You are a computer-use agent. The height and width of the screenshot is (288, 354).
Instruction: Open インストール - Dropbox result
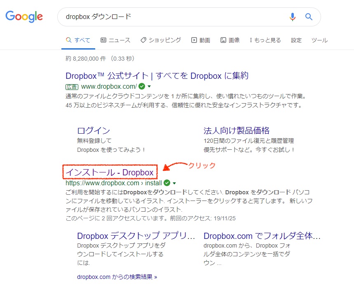[x=110, y=172]
